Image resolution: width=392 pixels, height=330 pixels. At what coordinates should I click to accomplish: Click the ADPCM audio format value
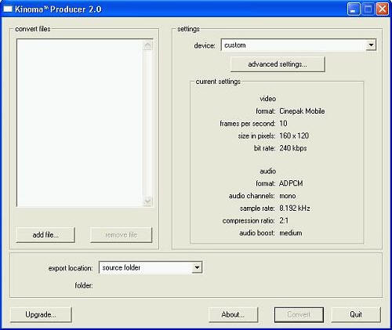click(x=291, y=183)
